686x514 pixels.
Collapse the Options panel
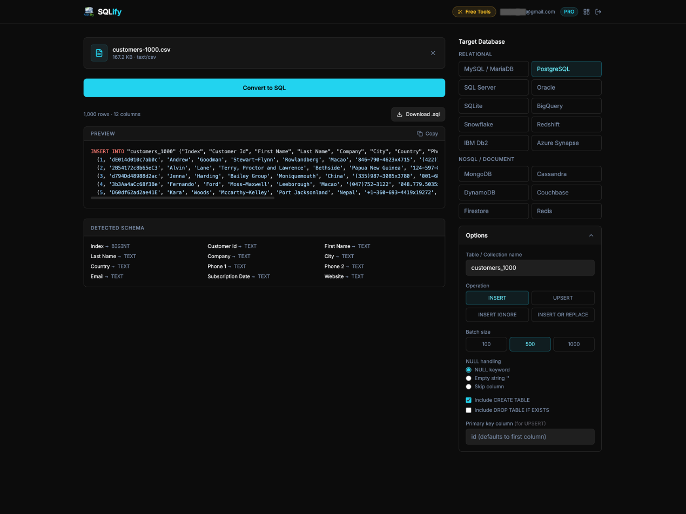coord(590,235)
